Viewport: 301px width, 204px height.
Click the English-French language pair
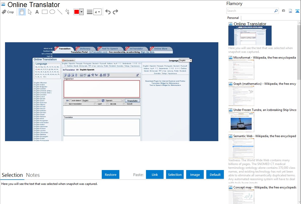(39, 109)
